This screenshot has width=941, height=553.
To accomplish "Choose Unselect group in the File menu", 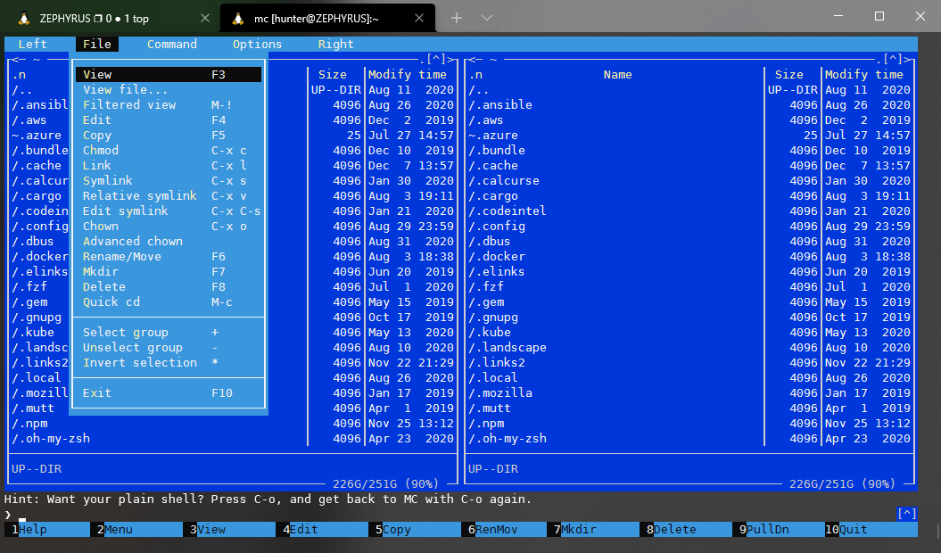I will point(135,347).
